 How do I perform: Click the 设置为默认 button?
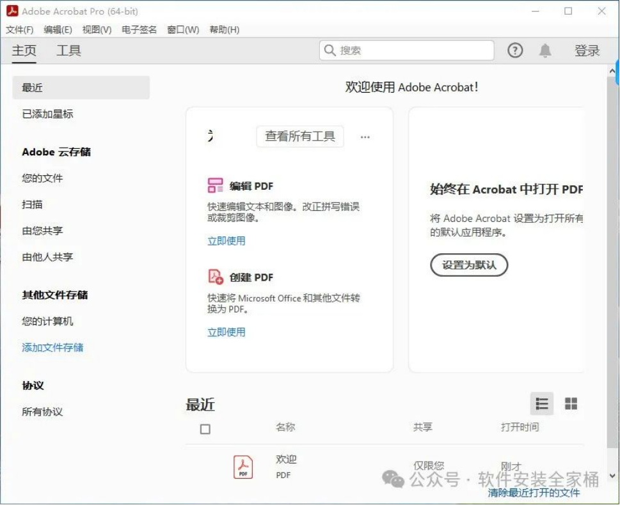[469, 265]
